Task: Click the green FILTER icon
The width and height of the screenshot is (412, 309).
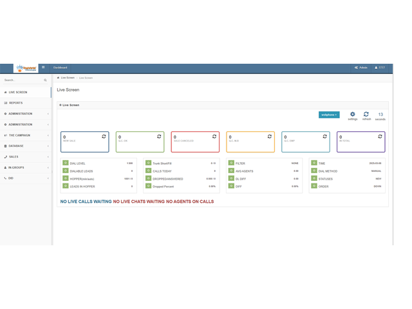Action: (x=230, y=163)
